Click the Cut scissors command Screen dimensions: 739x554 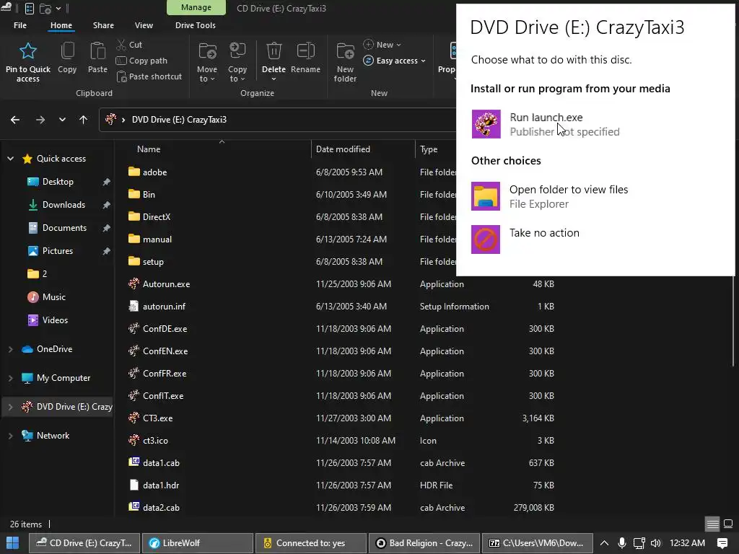[x=129, y=45]
